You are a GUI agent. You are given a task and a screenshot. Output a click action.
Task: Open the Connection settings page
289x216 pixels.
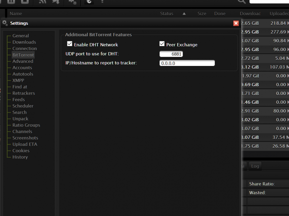pyautogui.click(x=25, y=48)
